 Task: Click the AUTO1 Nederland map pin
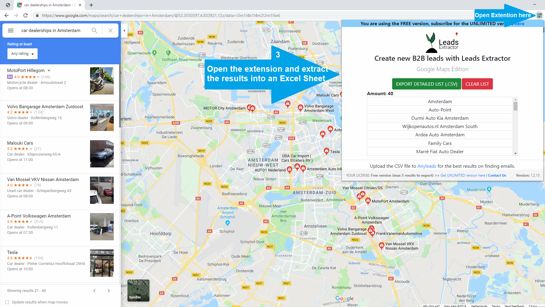point(289,169)
